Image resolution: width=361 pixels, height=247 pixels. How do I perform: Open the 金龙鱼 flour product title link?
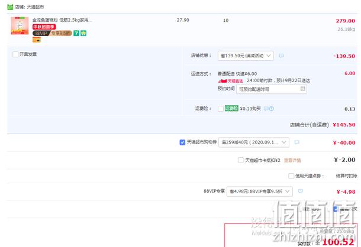tap(62, 20)
